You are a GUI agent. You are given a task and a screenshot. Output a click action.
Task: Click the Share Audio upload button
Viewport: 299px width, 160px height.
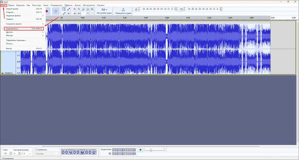(123, 11)
